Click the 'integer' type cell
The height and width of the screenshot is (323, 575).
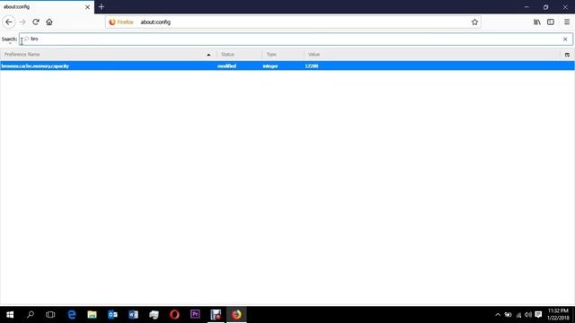[270, 65]
